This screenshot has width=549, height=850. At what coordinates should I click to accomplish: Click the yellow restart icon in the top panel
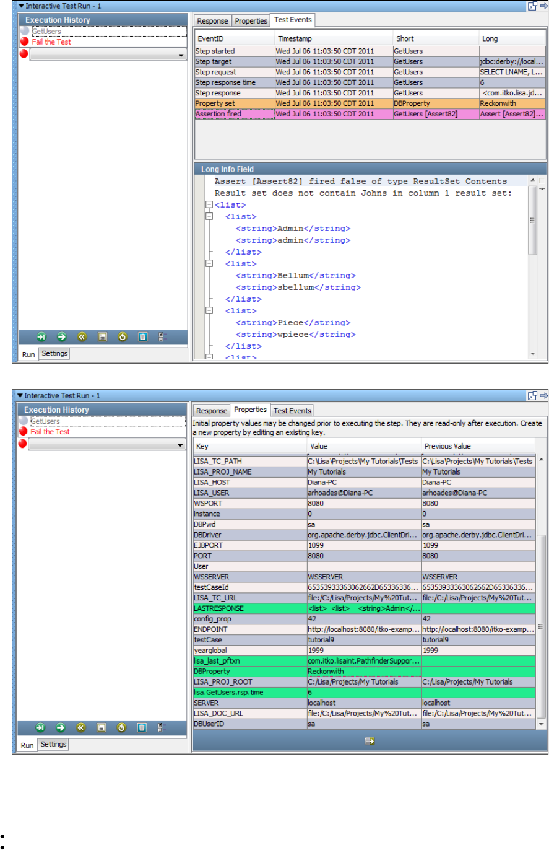(x=123, y=337)
